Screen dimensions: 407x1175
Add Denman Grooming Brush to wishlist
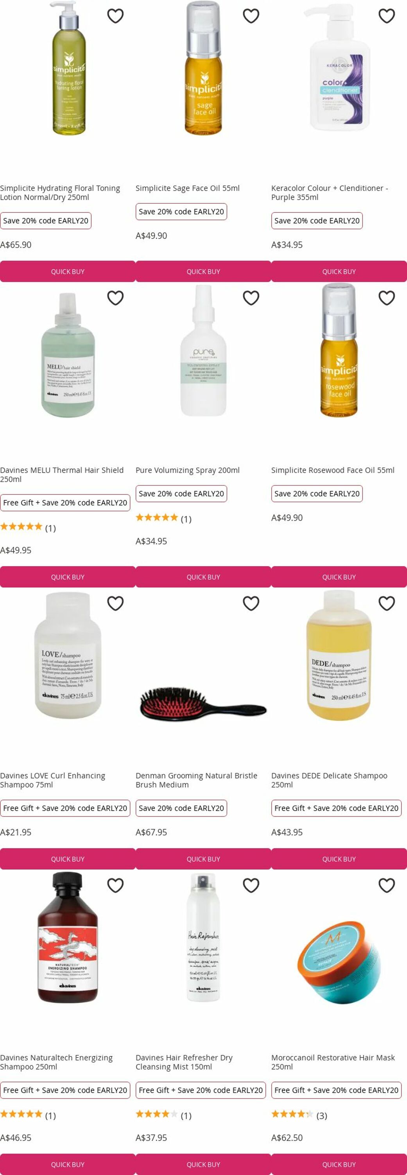pyautogui.click(x=251, y=604)
